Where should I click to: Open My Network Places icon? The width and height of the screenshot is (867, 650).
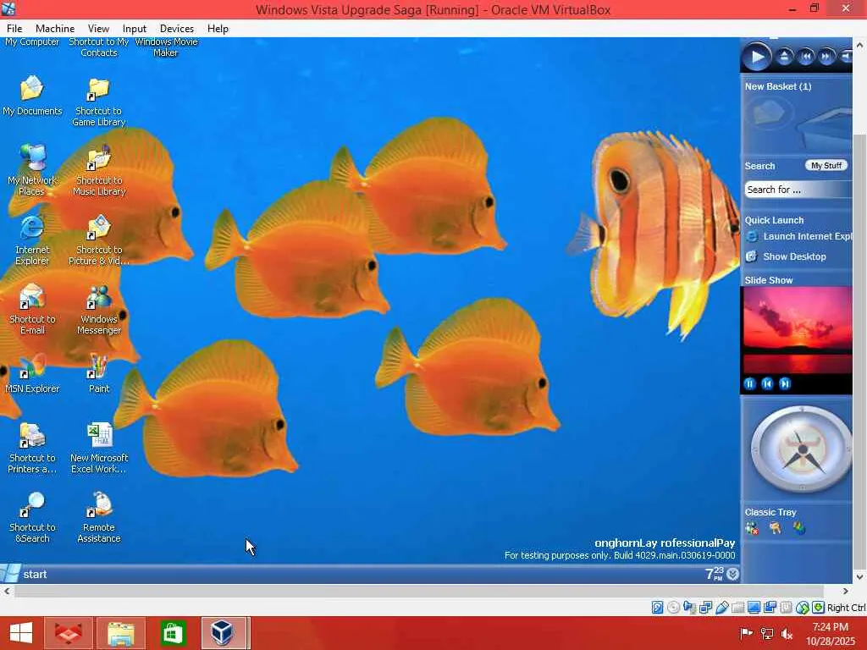point(32,171)
